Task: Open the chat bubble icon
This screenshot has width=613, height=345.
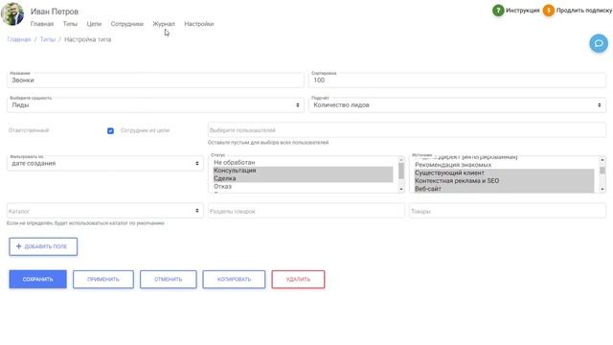Action: 599,43
